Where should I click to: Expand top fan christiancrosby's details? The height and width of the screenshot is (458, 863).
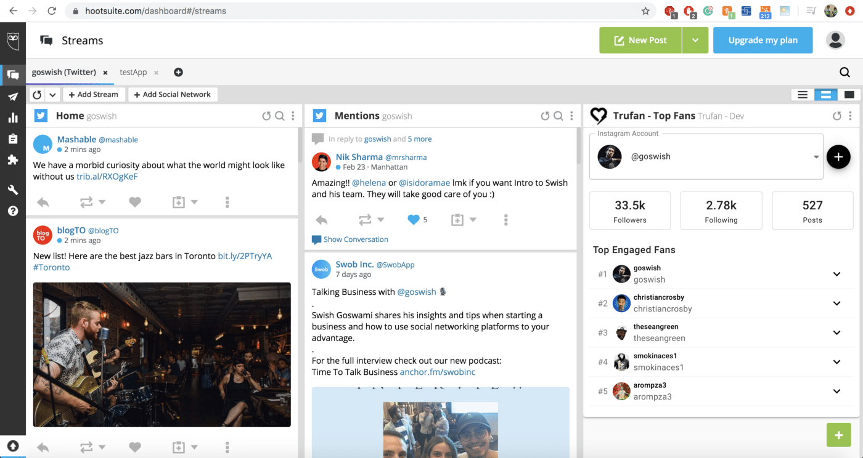836,303
